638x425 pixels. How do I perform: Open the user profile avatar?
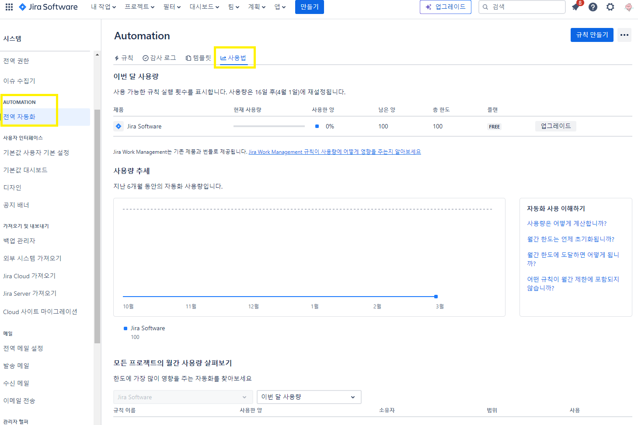[628, 7]
